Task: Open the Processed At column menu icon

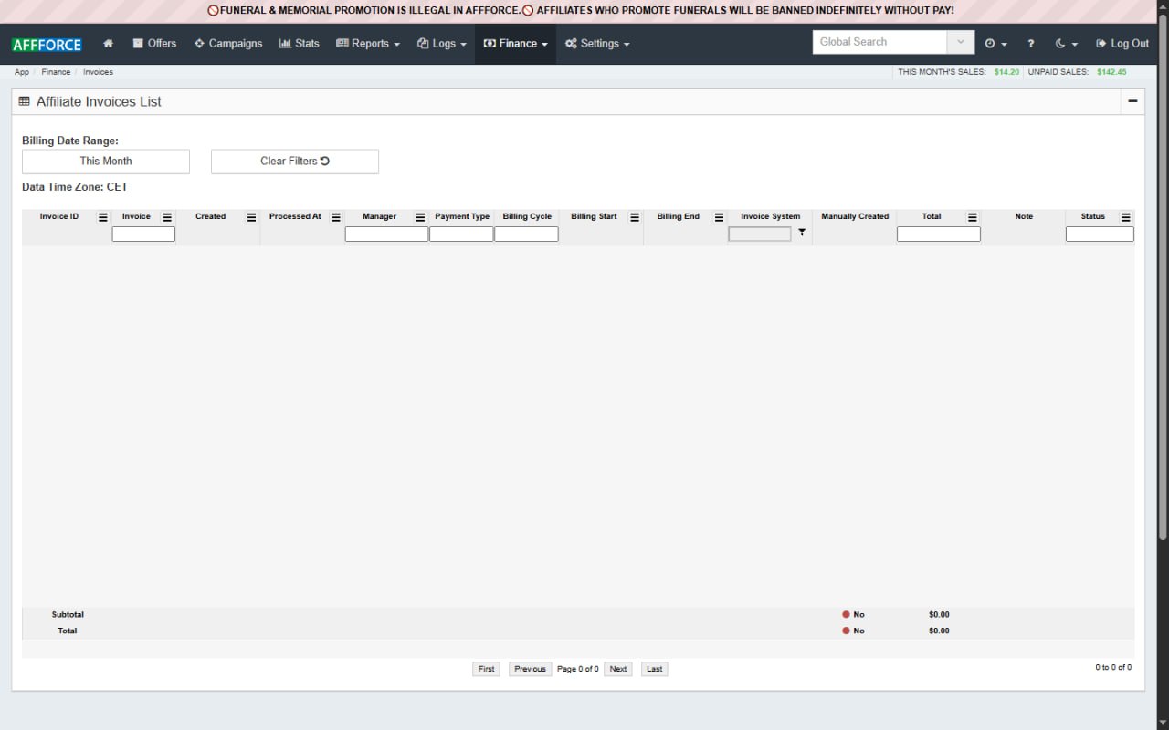Action: click(336, 217)
